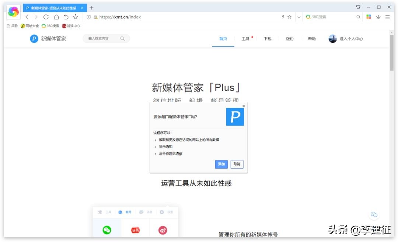Open the 设置 gear icon in account panel
Image resolution: width=398 pixels, height=242 pixels.
161,212
